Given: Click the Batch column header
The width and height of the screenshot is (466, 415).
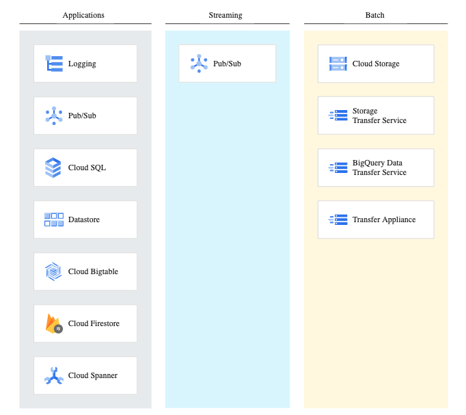Looking at the screenshot, I should pos(375,15).
